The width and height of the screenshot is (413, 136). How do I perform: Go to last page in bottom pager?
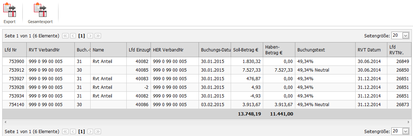[98, 132]
